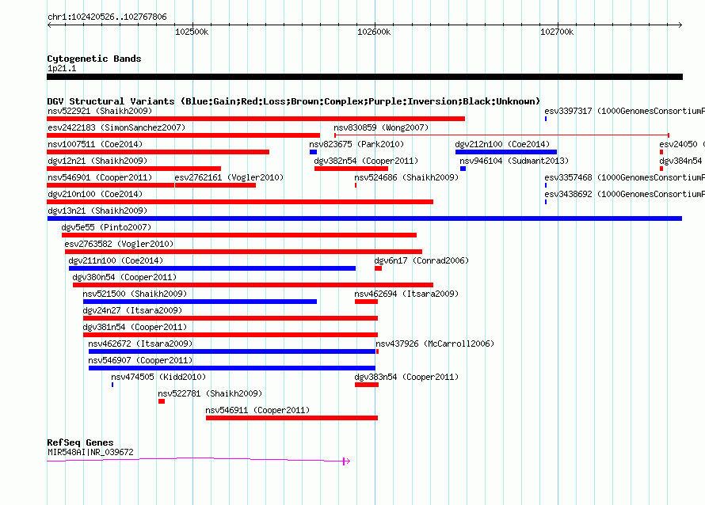Click dgv381n54 (Cooper2011) label
This screenshot has height=505, width=705.
[135, 327]
